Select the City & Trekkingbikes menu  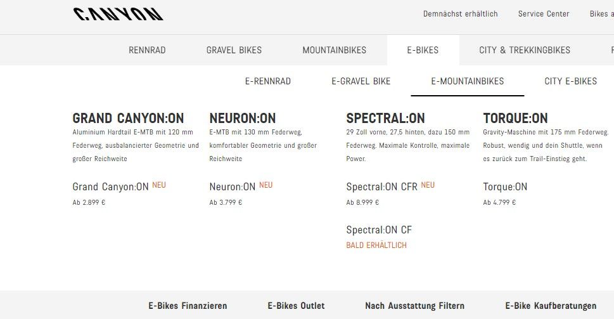(x=525, y=50)
